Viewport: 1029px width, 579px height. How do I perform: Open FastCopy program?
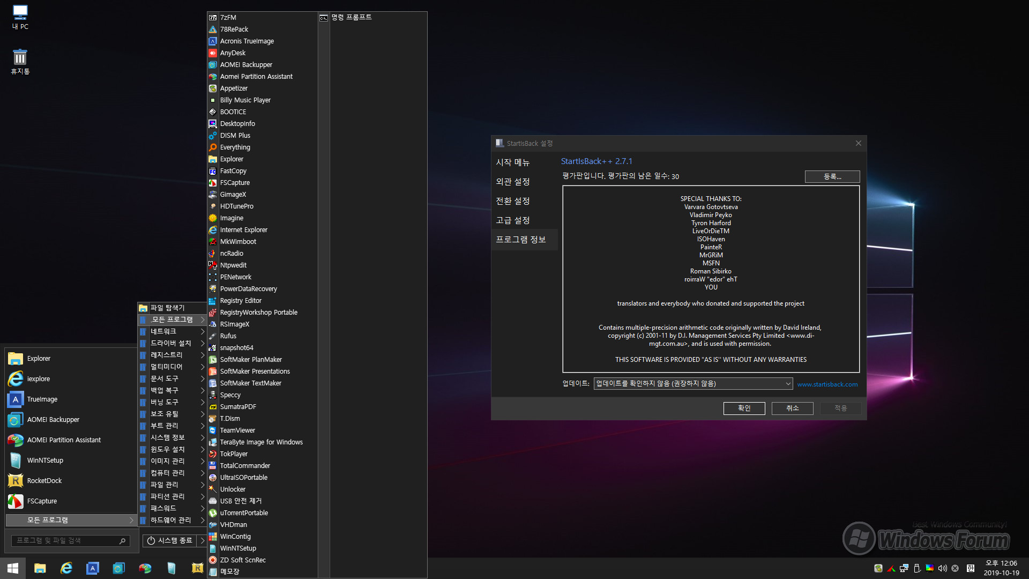(263, 170)
